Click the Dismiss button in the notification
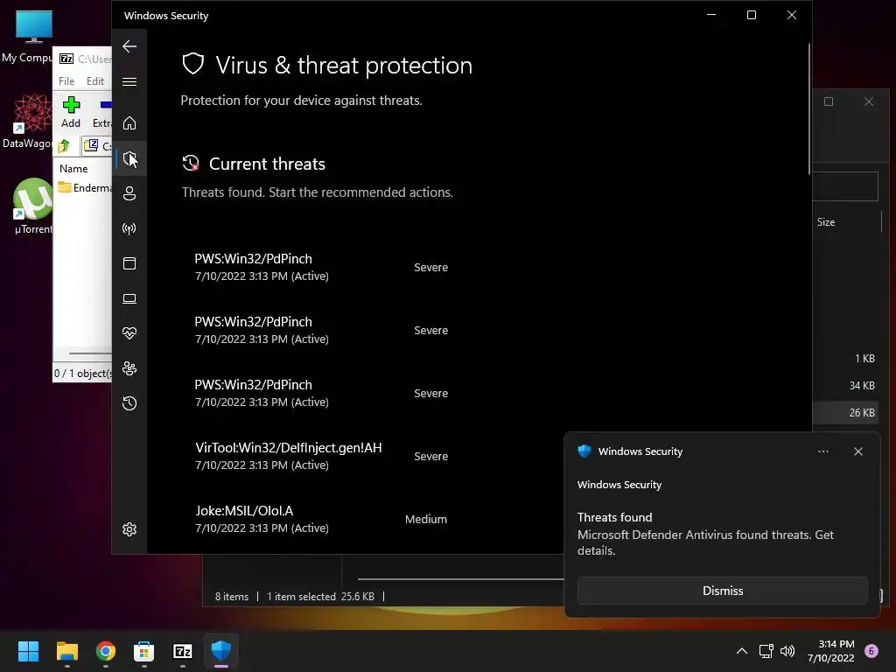 point(722,591)
